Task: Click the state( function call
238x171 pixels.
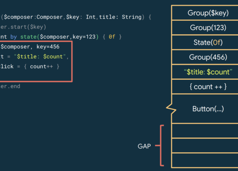Action: [x=30, y=37]
